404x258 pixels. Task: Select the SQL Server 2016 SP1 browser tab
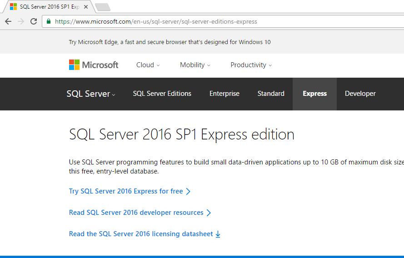(49, 7)
